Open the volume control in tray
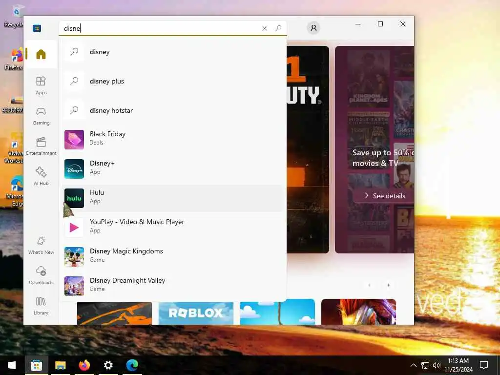Image resolution: width=500 pixels, height=375 pixels. pyautogui.click(x=436, y=365)
